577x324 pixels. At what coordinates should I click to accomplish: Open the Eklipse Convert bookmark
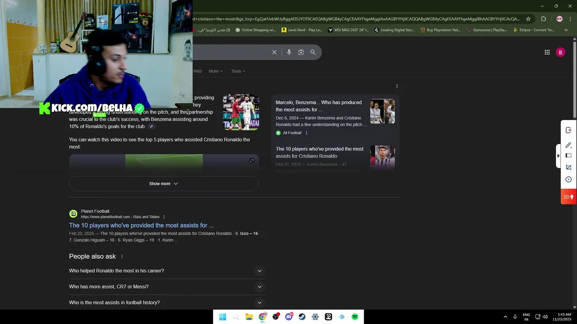[533, 30]
